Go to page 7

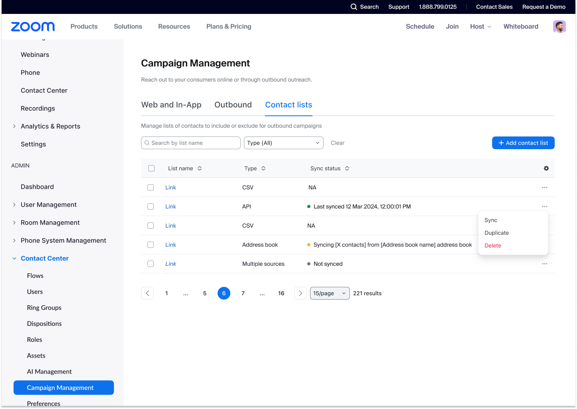point(243,293)
